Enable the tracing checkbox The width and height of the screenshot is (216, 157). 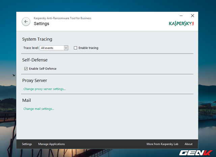tap(76, 48)
